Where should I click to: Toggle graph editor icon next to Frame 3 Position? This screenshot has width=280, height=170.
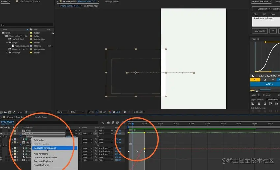(x=24, y=136)
